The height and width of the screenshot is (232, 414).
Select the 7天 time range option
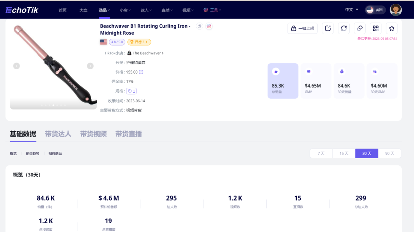click(321, 154)
